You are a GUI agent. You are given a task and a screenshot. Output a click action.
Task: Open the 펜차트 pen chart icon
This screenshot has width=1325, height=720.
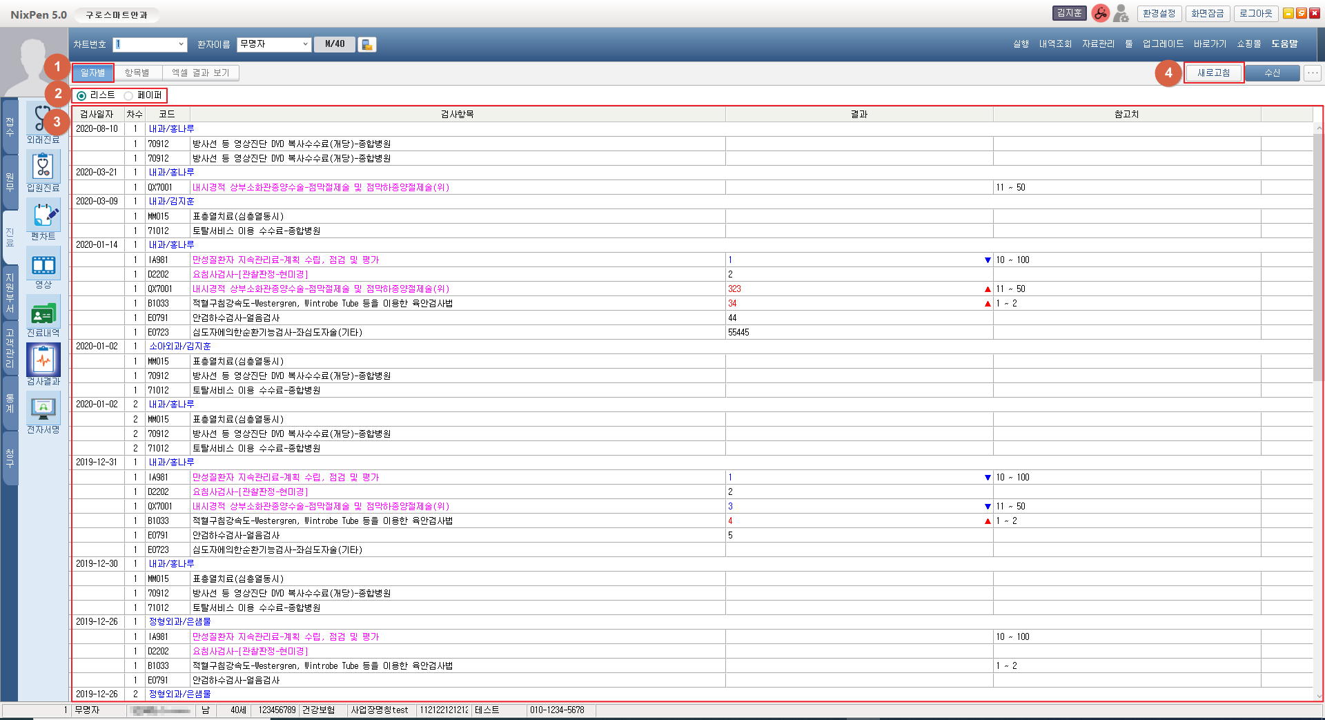pyautogui.click(x=43, y=215)
